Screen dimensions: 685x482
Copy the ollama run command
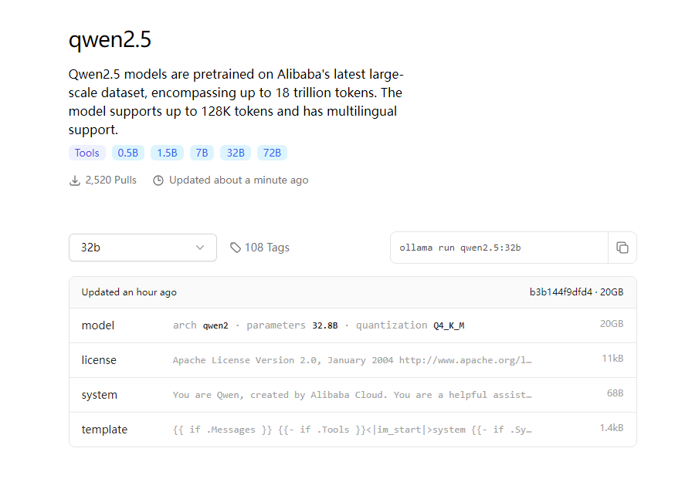tap(622, 248)
